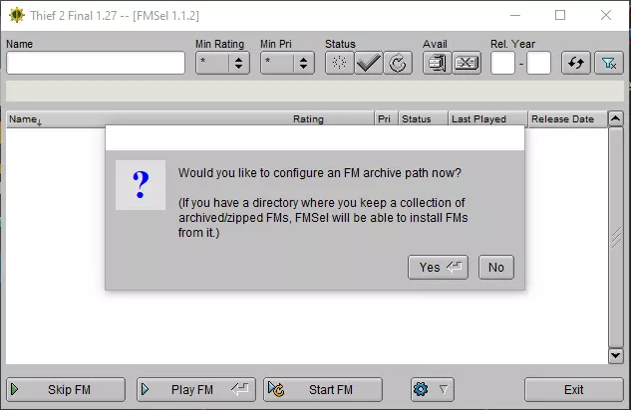Toggle the in-progress status filter icon
Screen dimensions: 631x410
click(398, 63)
